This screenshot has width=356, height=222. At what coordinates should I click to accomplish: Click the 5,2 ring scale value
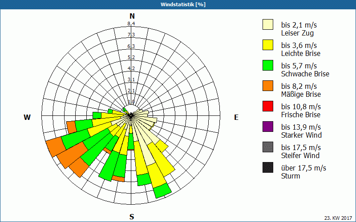pyautogui.click(x=131, y=57)
